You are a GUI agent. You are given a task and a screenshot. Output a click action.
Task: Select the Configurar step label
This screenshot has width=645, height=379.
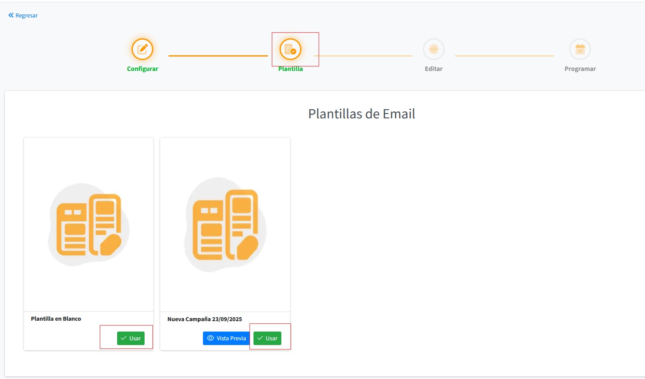[x=142, y=69]
